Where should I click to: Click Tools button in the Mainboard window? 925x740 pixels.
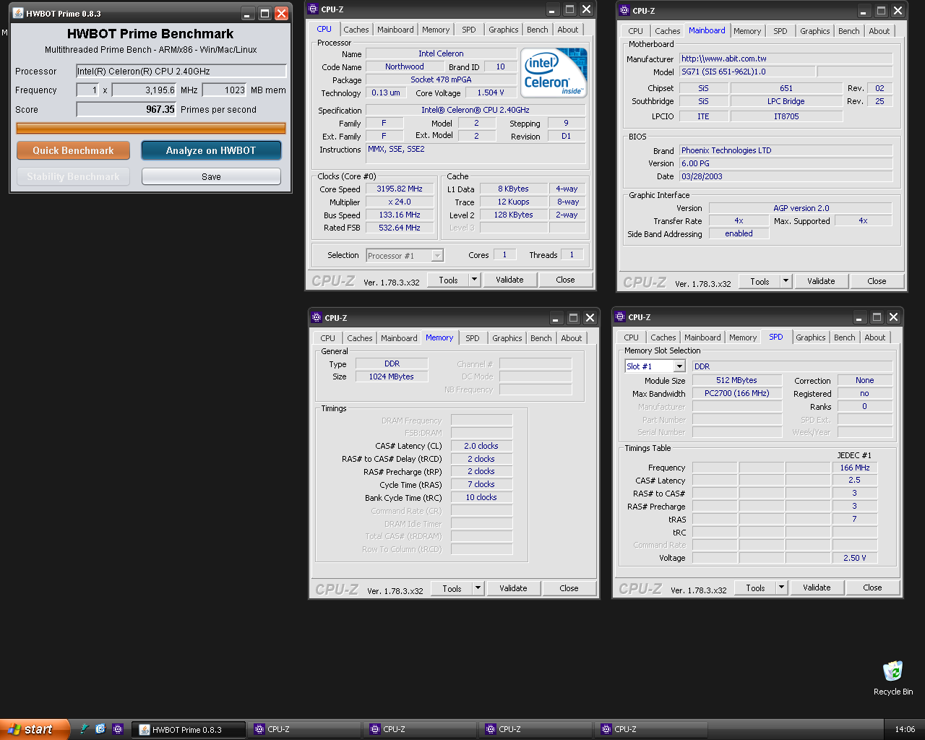point(760,281)
